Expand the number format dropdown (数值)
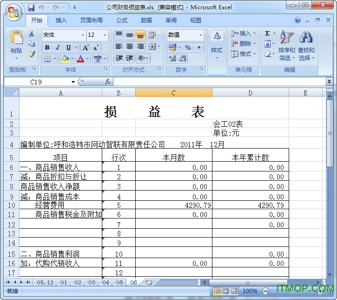Viewport: 337px width, 300px height. click(x=201, y=35)
